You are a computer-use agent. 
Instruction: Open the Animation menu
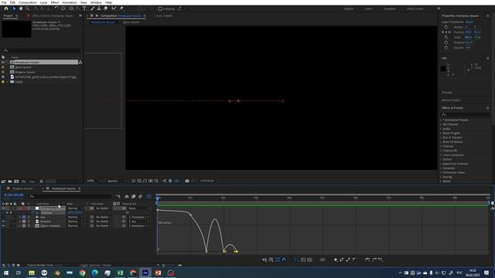click(70, 2)
